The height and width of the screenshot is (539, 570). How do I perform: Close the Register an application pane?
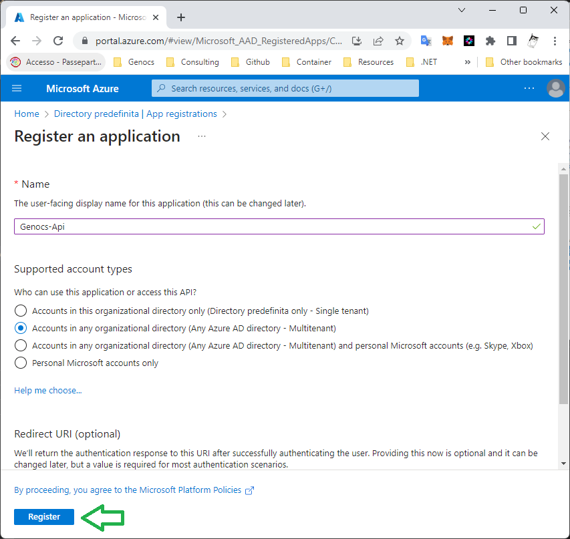point(545,136)
